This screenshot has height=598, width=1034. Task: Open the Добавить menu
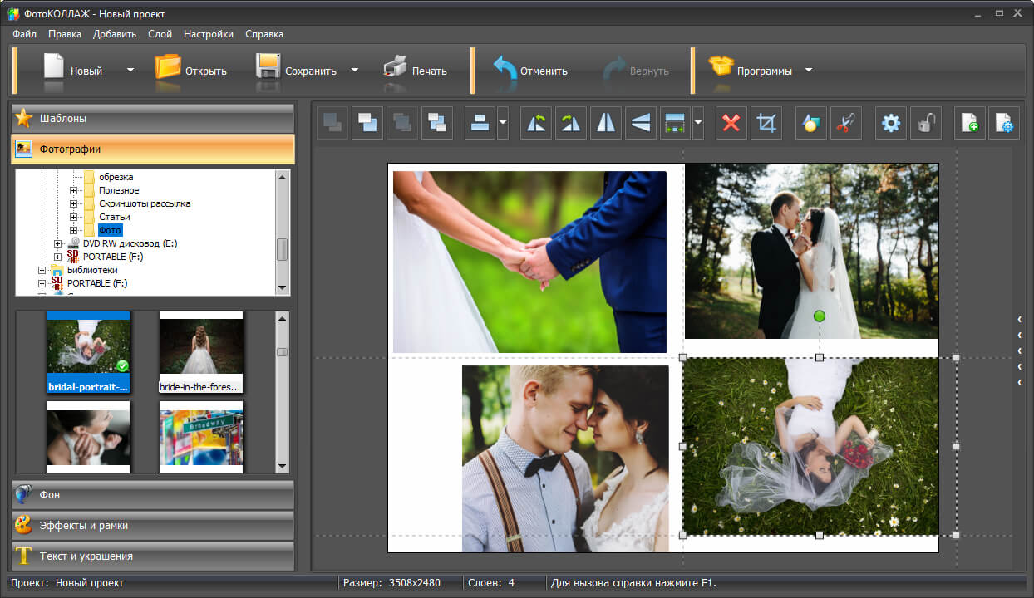click(x=115, y=34)
